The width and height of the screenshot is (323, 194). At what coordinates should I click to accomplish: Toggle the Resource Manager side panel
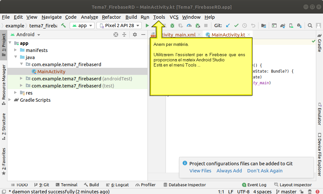(4, 85)
